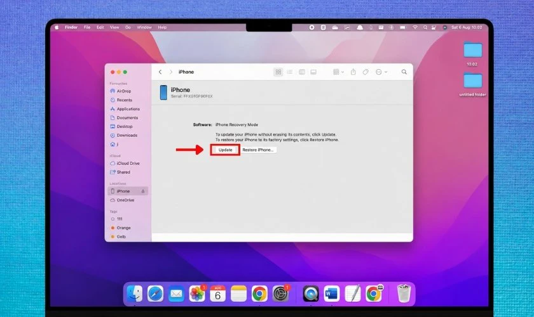Switch Finder to gallery view
Image resolution: width=534 pixels, height=317 pixels.
(x=313, y=72)
